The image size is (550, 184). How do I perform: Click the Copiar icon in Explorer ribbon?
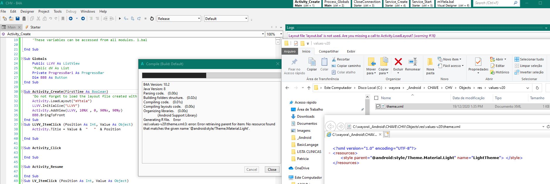click(312, 62)
